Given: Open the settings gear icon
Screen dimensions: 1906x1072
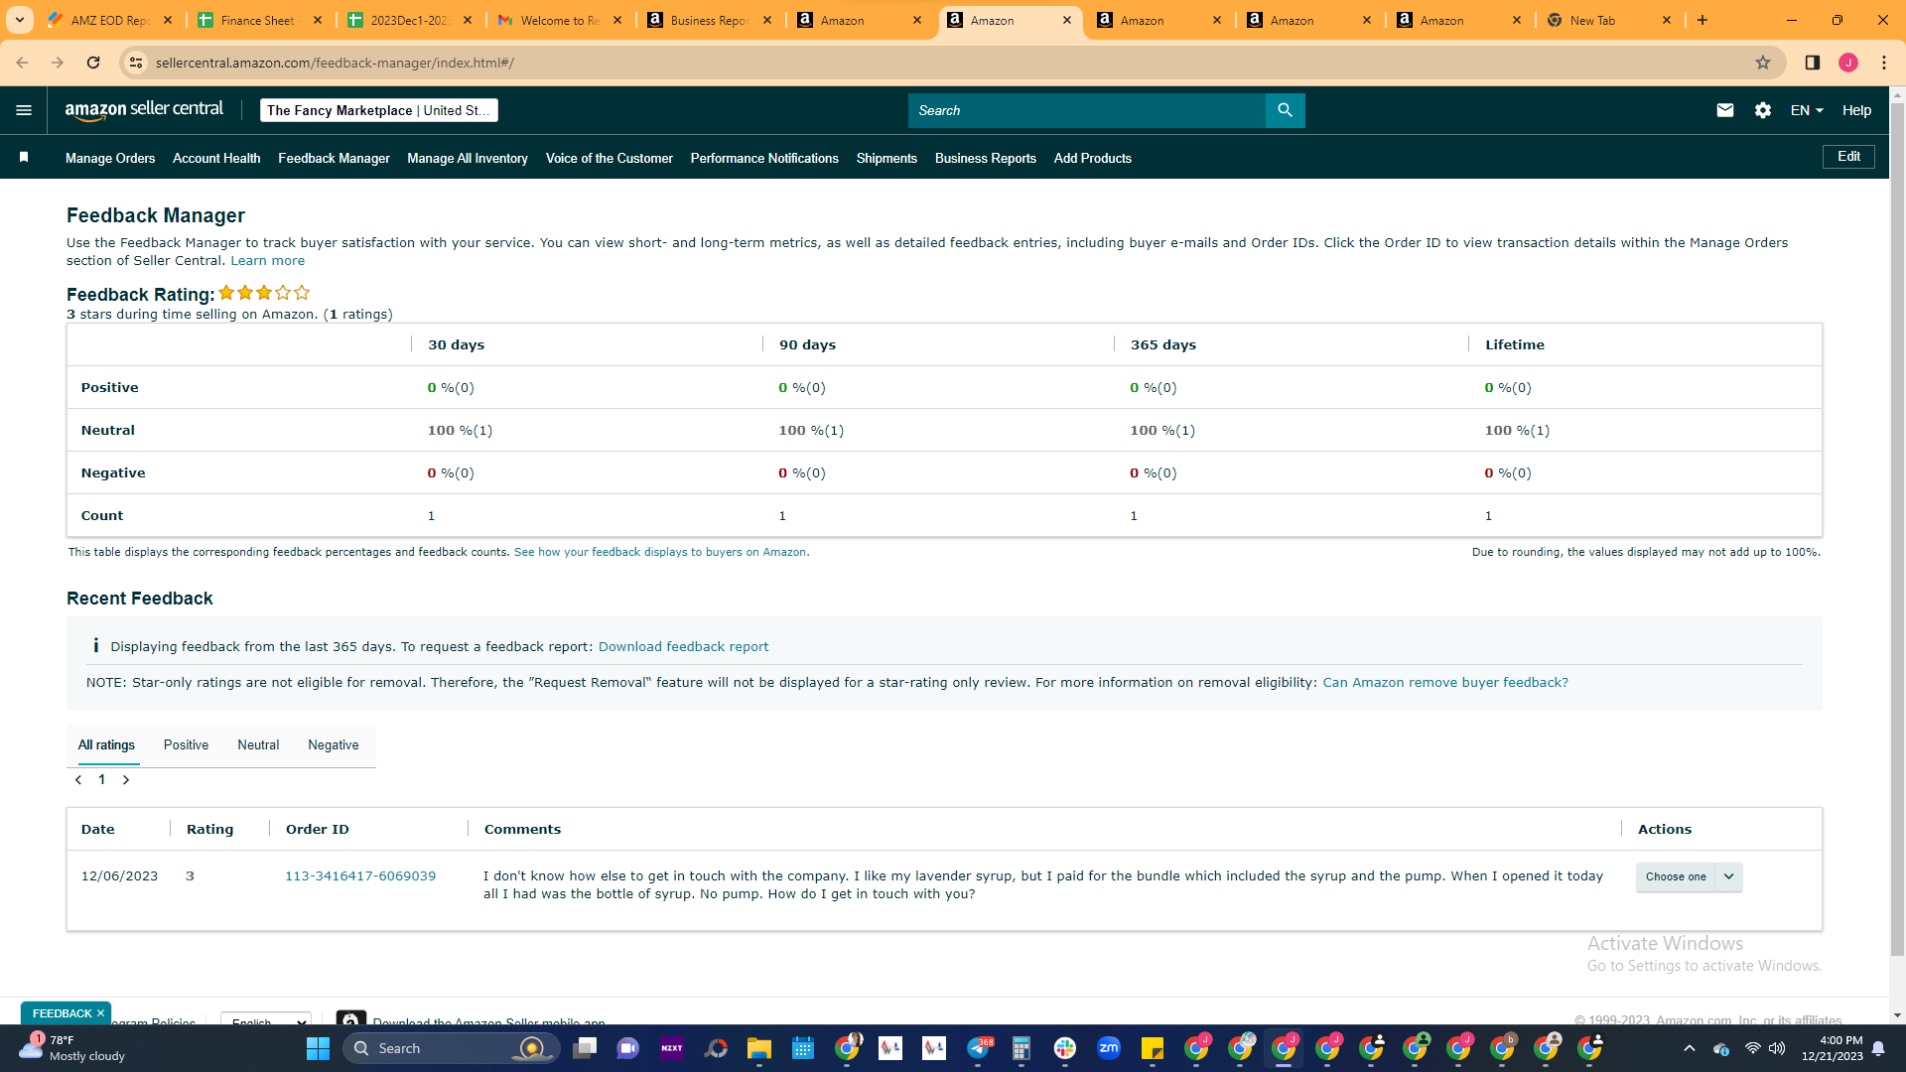Looking at the screenshot, I should coord(1763,110).
